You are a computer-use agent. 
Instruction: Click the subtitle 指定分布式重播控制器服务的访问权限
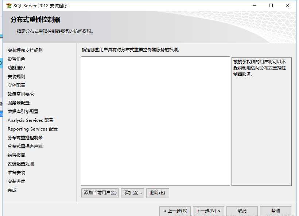(55, 31)
